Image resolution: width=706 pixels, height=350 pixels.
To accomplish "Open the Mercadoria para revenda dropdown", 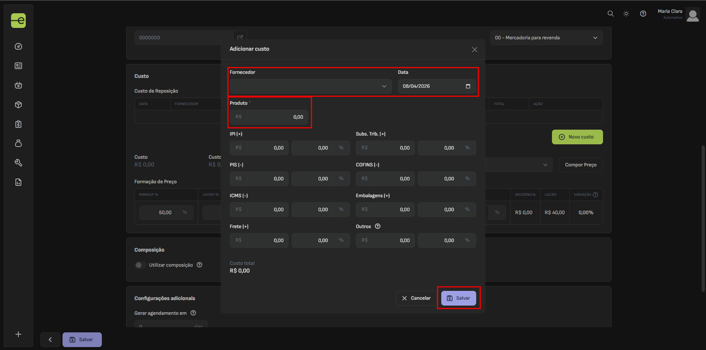I will (546, 38).
